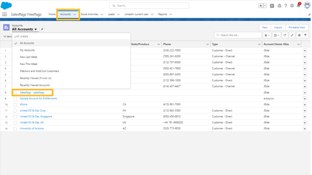The image size is (312, 175).
Task: Open the filters funnel icon
Action: tap(305, 35)
